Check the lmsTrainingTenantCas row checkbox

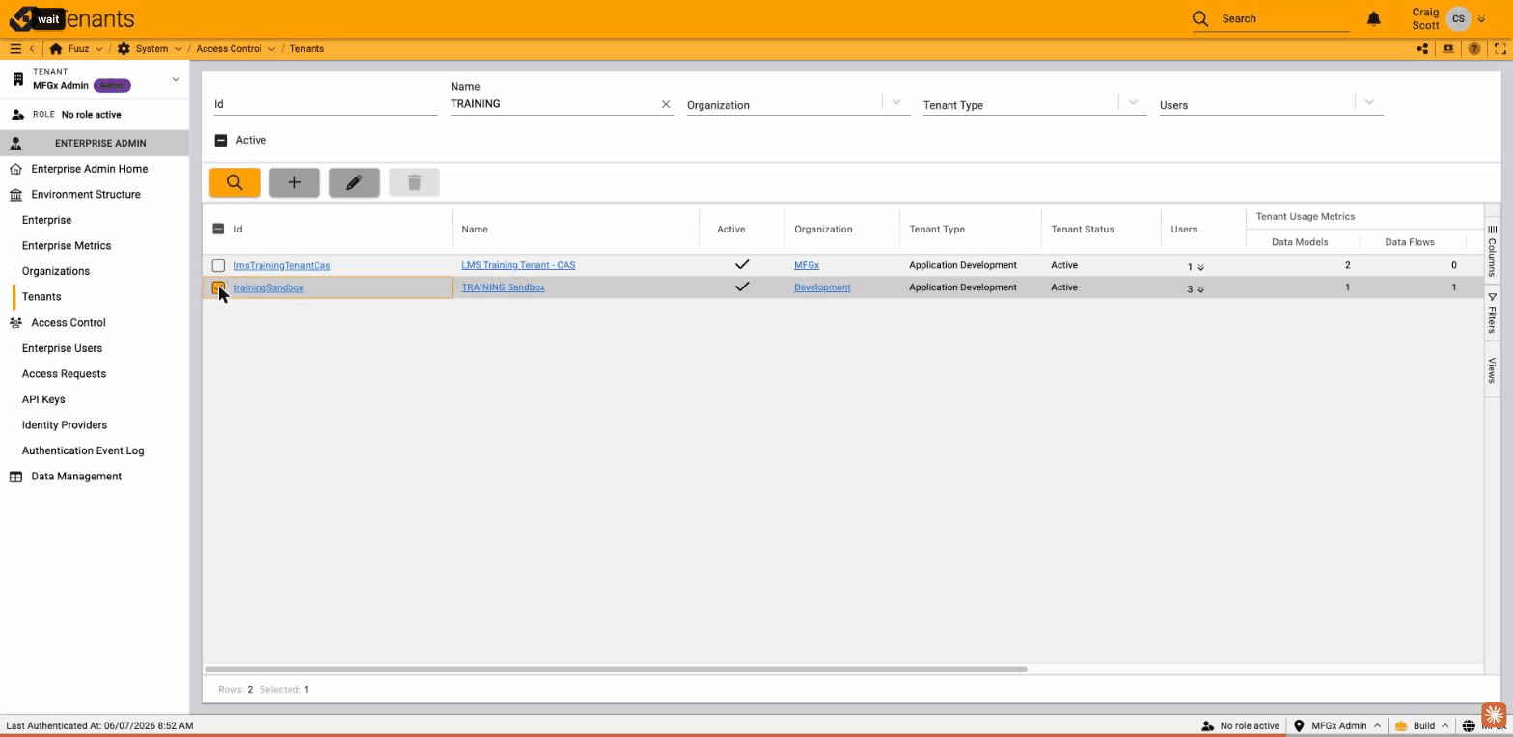(x=218, y=265)
